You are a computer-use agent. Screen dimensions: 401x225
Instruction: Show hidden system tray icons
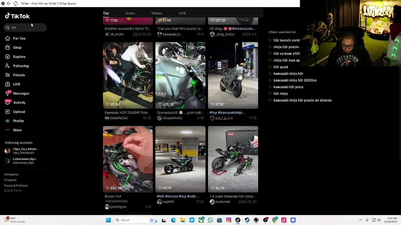[x=360, y=220]
